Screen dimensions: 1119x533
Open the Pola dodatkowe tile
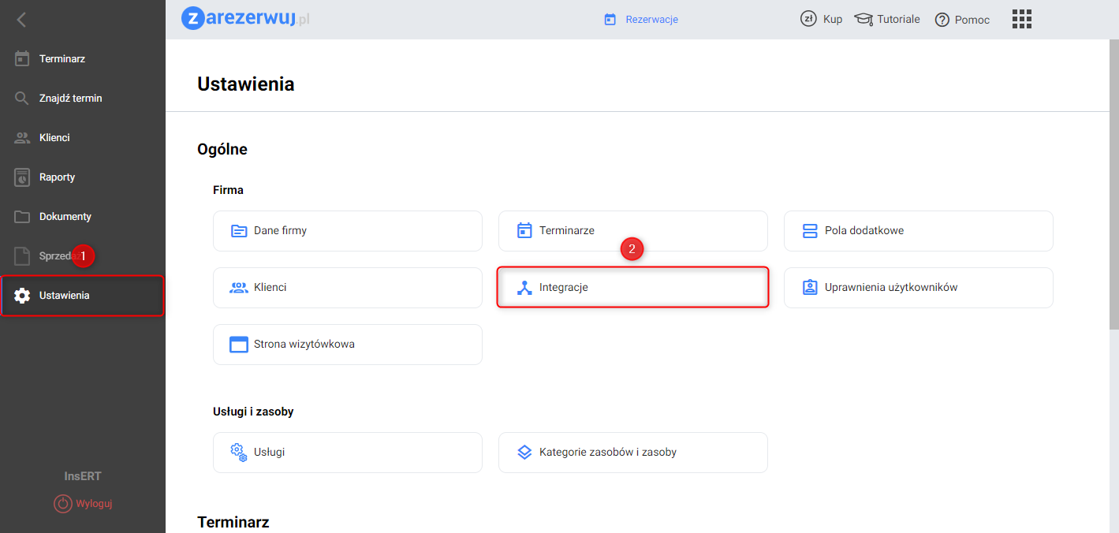[x=918, y=231]
